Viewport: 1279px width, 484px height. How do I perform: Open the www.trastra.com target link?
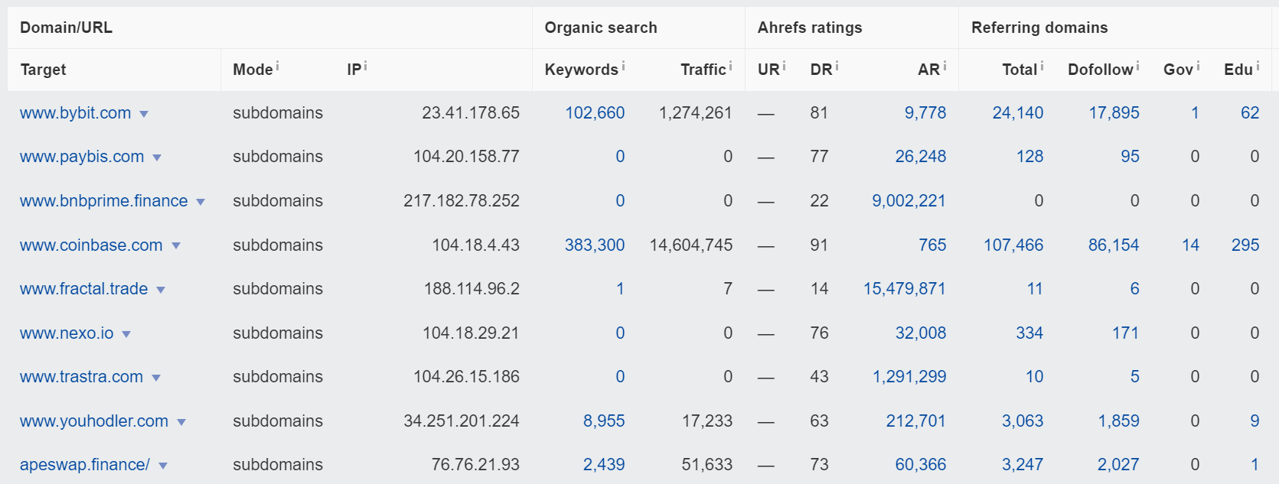click(81, 377)
